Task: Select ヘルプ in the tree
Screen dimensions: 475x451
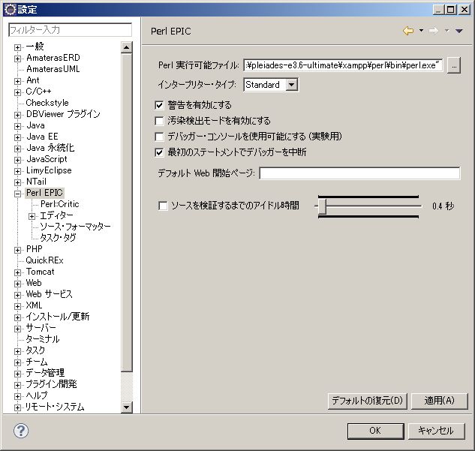Action: coord(37,395)
